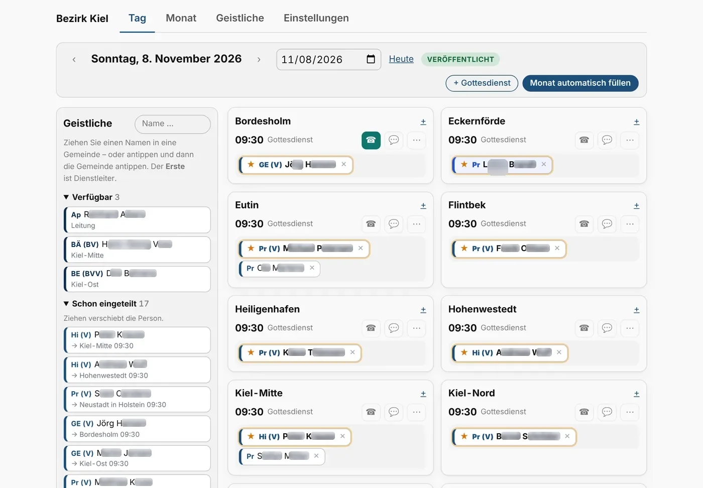Open the Einstellungen tab
The width and height of the screenshot is (703, 488).
pyautogui.click(x=316, y=19)
